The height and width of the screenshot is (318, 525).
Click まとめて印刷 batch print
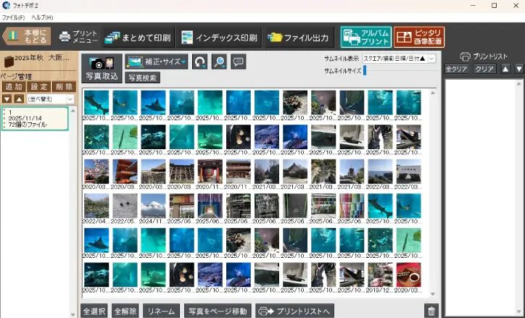pyautogui.click(x=138, y=37)
